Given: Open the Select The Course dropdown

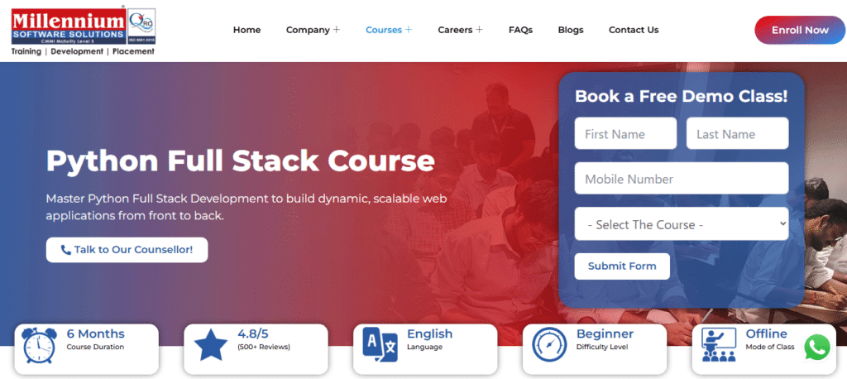Looking at the screenshot, I should pos(681,224).
